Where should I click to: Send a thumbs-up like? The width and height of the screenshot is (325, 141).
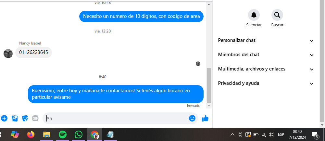(x=205, y=118)
